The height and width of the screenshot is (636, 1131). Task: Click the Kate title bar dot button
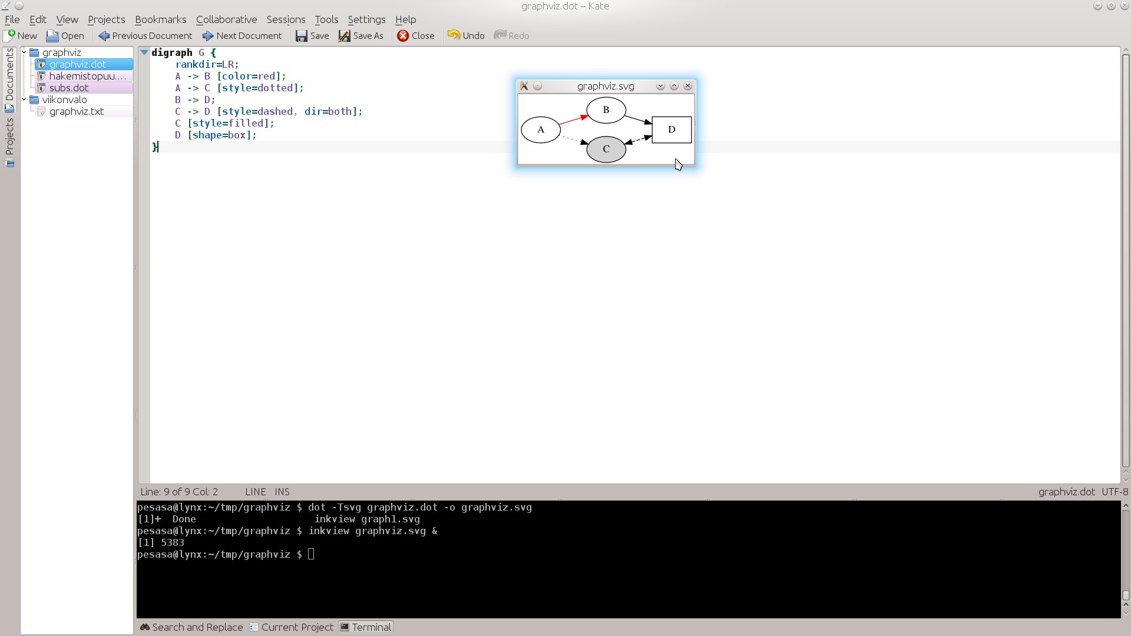(x=19, y=6)
